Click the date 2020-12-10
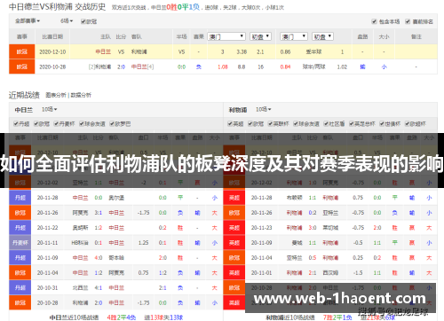This screenshot has height=321, width=444. tap(52, 51)
